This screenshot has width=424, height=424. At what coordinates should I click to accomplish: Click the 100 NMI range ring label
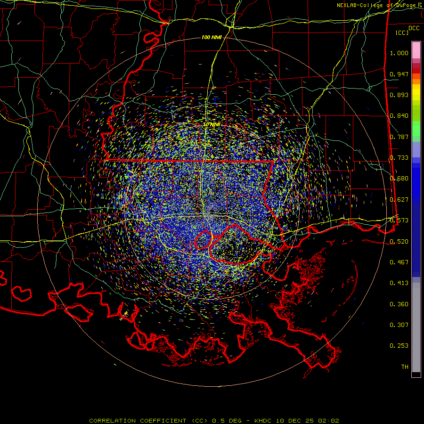click(x=212, y=37)
